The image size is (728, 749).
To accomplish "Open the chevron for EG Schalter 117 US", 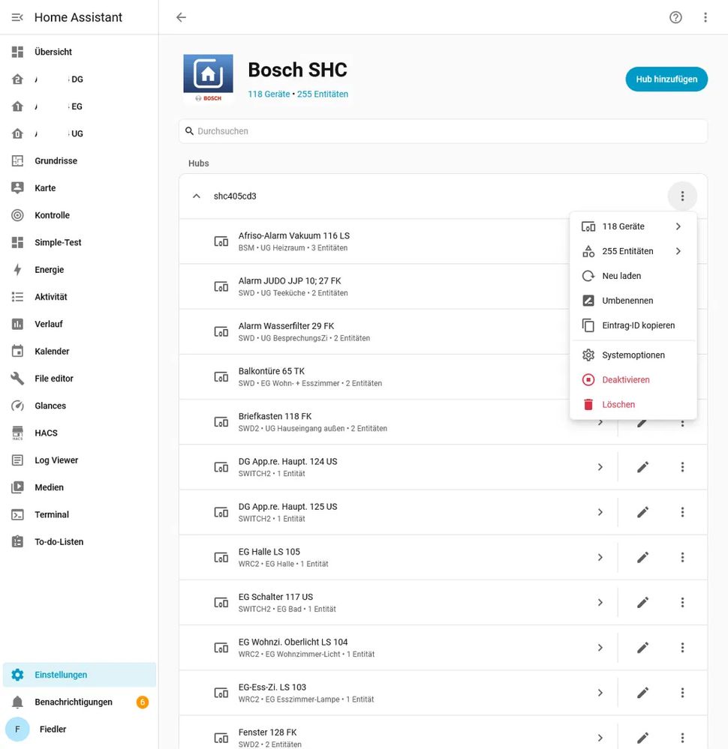I will coord(600,603).
